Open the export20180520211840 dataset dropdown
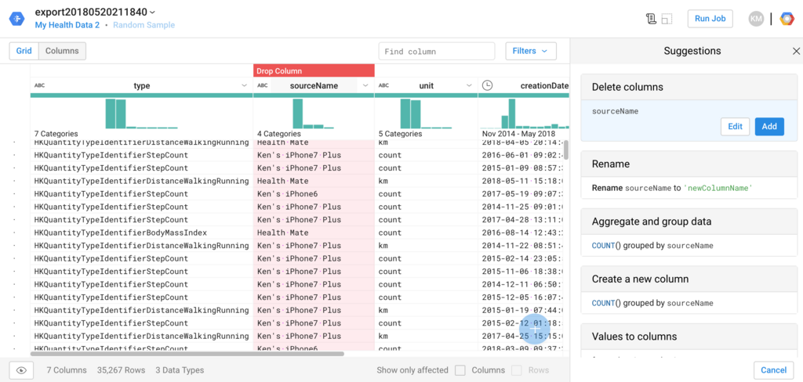This screenshot has width=803, height=382. click(96, 12)
